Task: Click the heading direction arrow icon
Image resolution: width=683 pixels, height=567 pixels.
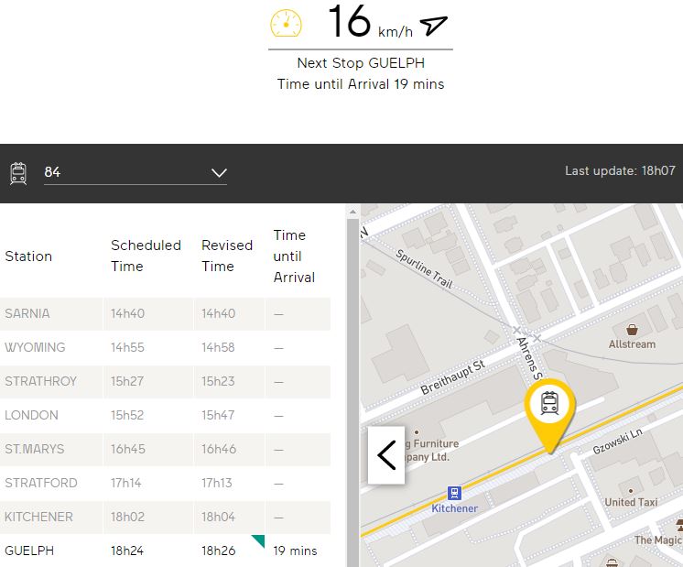Action: click(434, 25)
